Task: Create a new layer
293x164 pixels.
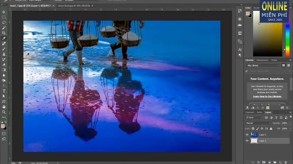Action: [280, 162]
